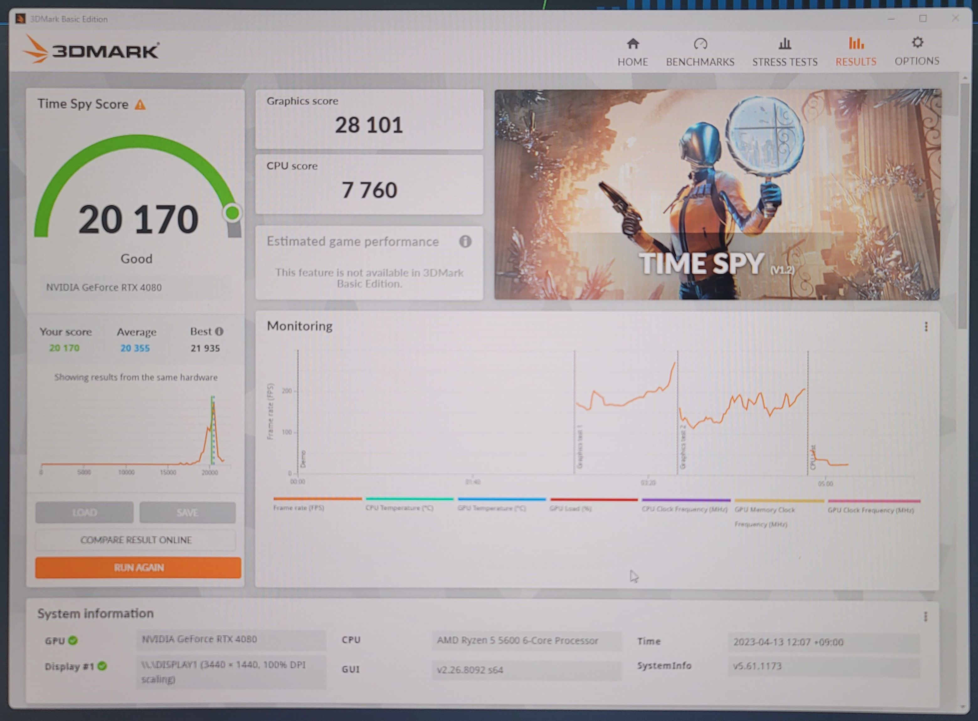Open the Monitoring panel three-dot menu

pos(926,326)
